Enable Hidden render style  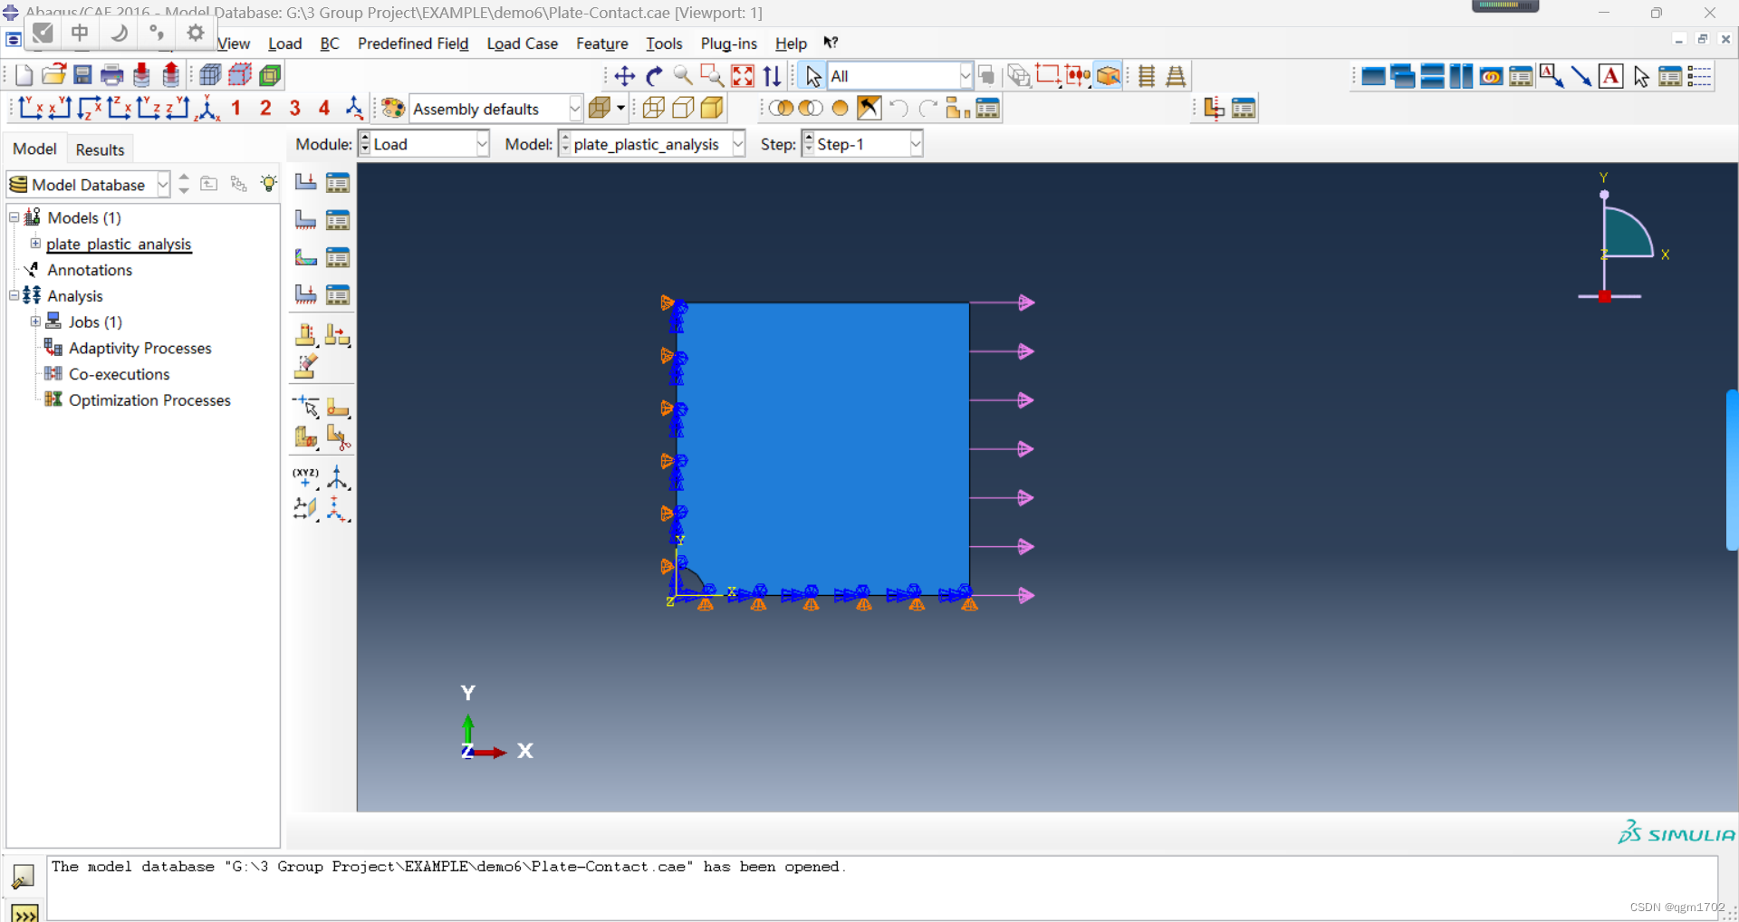[x=683, y=109]
